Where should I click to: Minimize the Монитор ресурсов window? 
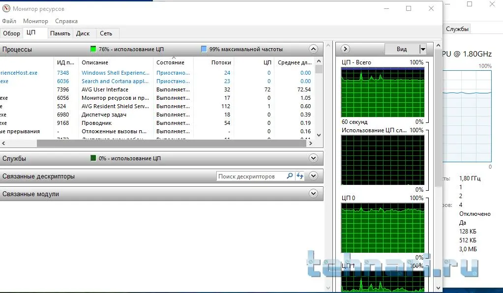tap(386, 8)
